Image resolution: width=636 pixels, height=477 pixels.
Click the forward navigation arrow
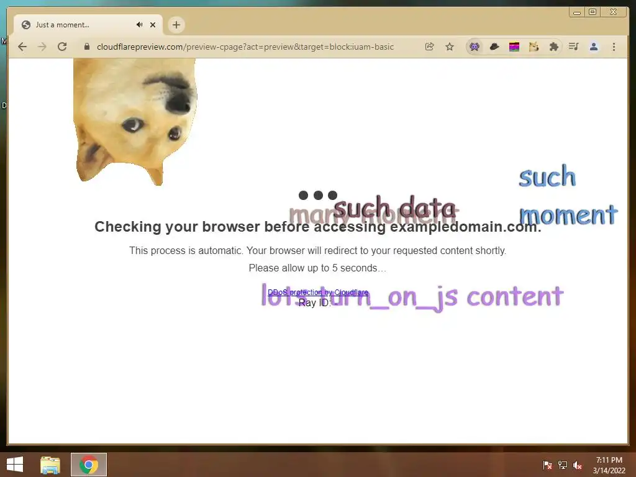click(42, 47)
